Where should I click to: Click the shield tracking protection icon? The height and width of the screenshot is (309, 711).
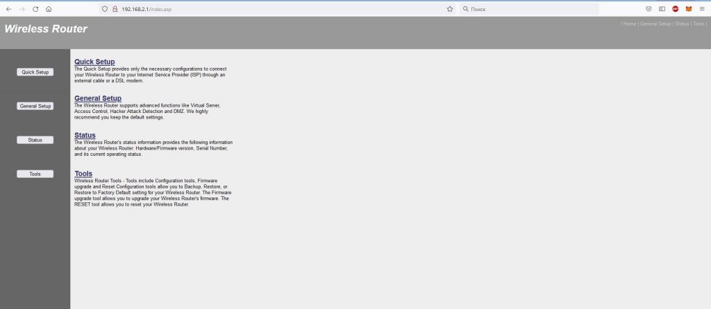point(105,9)
